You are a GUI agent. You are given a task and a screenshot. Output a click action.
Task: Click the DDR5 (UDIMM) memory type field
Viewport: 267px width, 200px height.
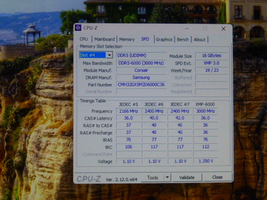pyautogui.click(x=141, y=55)
